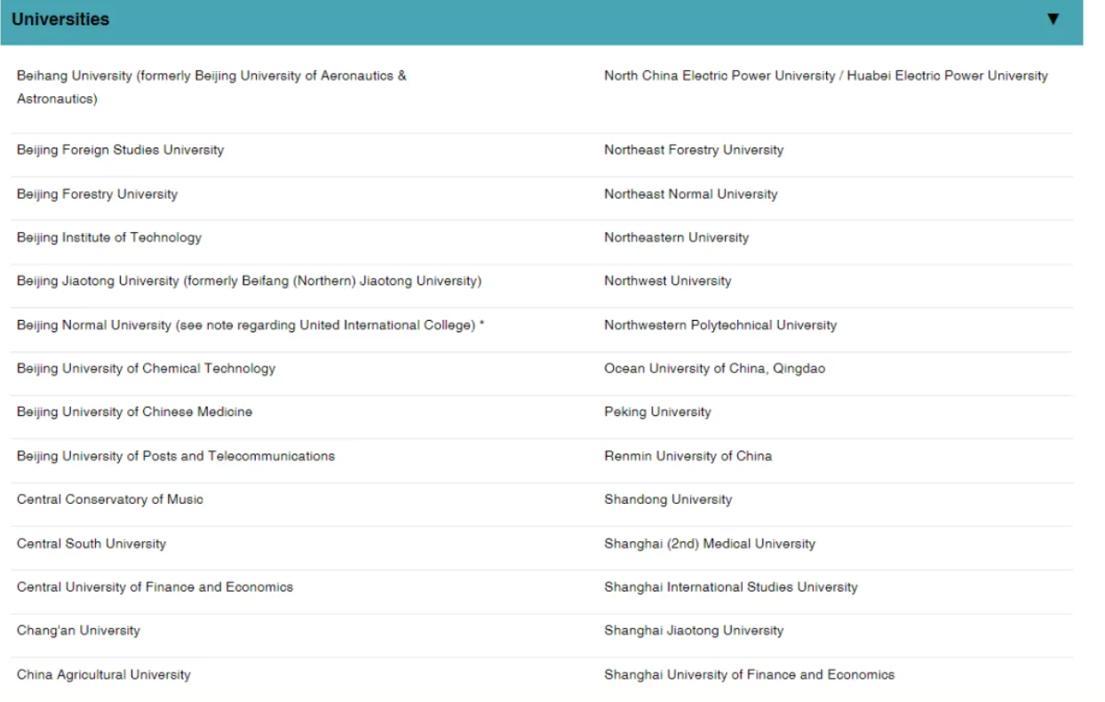The image size is (1105, 702).
Task: Click Central Conservatory of Music
Action: [x=110, y=499]
